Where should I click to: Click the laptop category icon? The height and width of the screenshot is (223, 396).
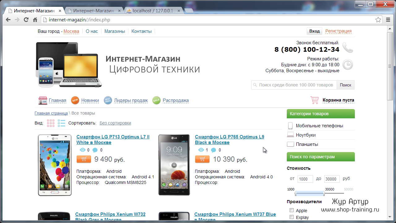tap(290, 135)
